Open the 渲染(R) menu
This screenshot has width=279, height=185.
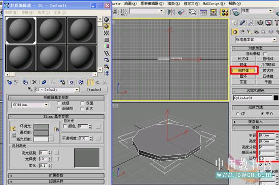coord(173,4)
